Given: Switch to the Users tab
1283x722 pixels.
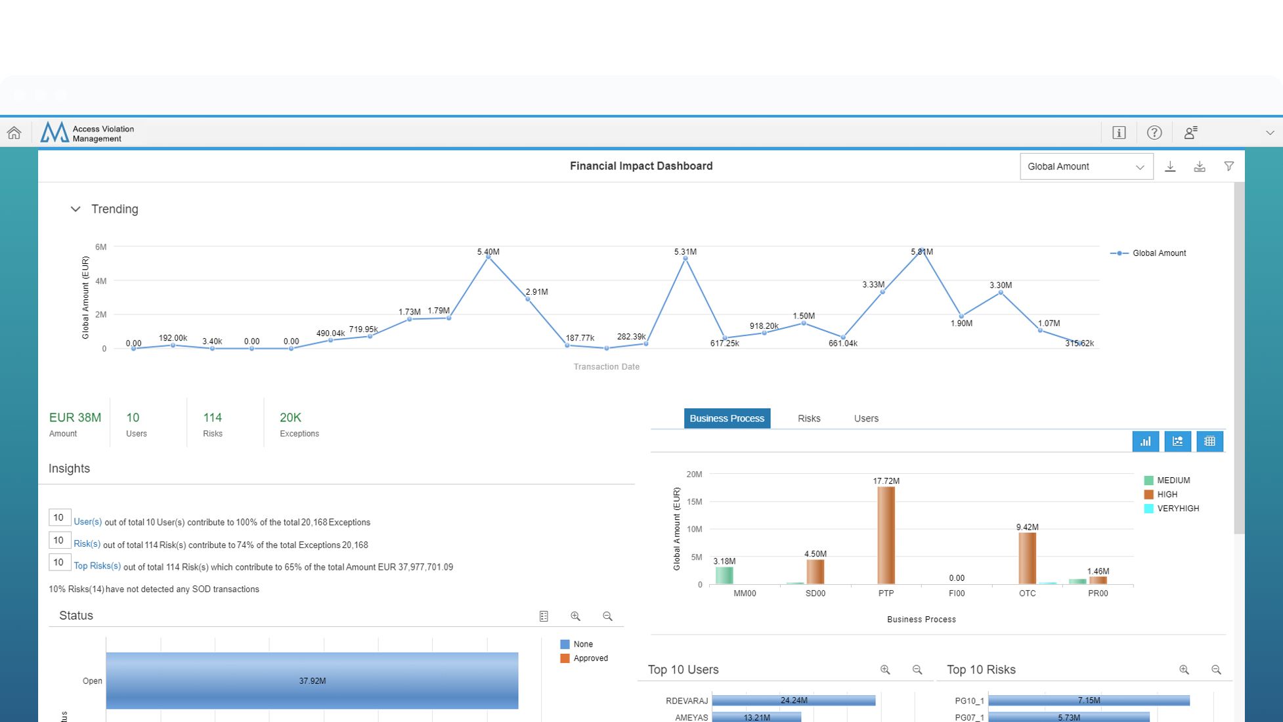Looking at the screenshot, I should 865,419.
